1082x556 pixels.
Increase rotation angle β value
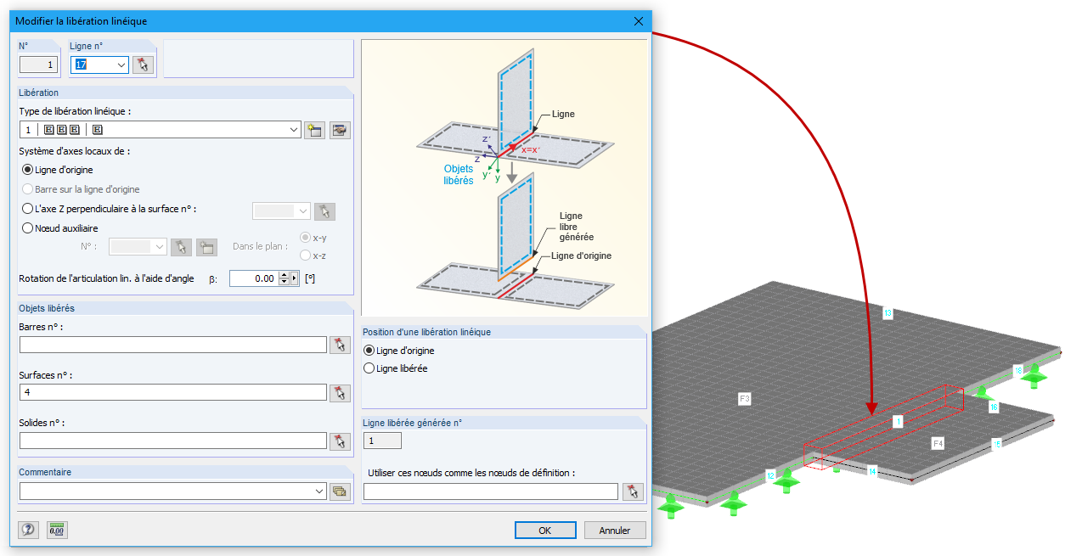point(284,275)
